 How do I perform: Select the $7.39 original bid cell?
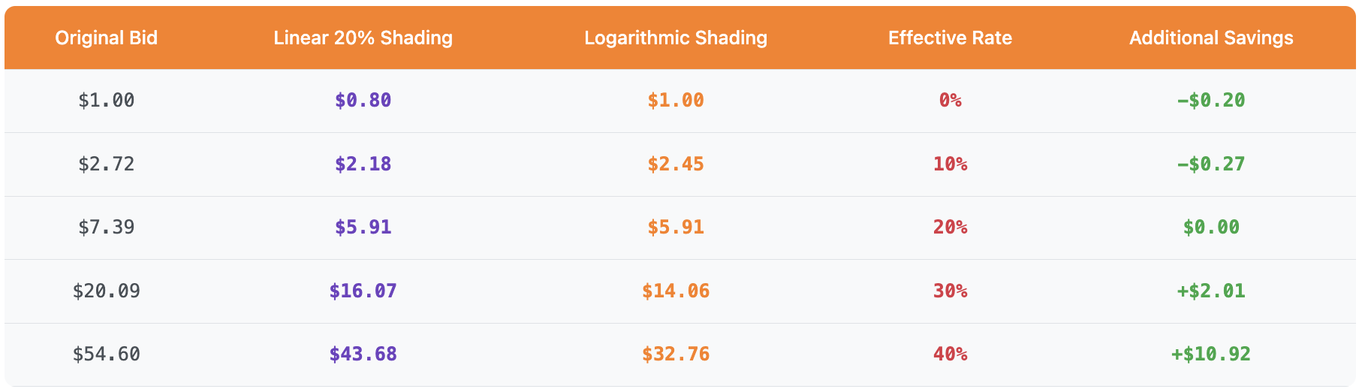coord(106,227)
